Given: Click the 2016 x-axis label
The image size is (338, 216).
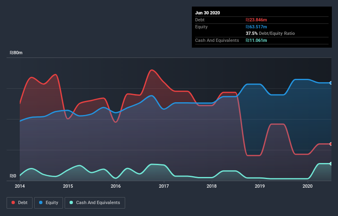Looking at the screenshot, I should click(116, 186).
